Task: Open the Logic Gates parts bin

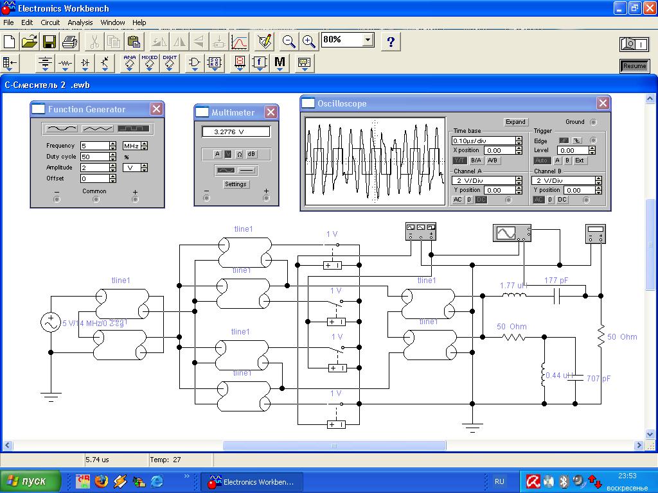Action: [x=195, y=63]
